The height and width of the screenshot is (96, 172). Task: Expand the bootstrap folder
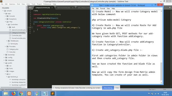coord(4,55)
